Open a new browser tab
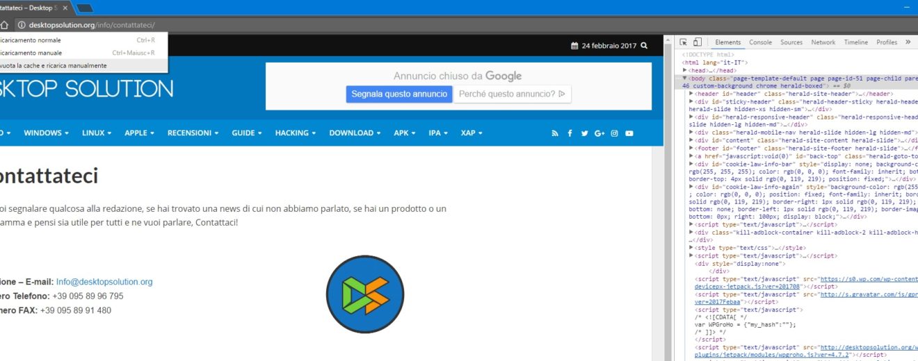The width and height of the screenshot is (918, 361). pos(84,8)
